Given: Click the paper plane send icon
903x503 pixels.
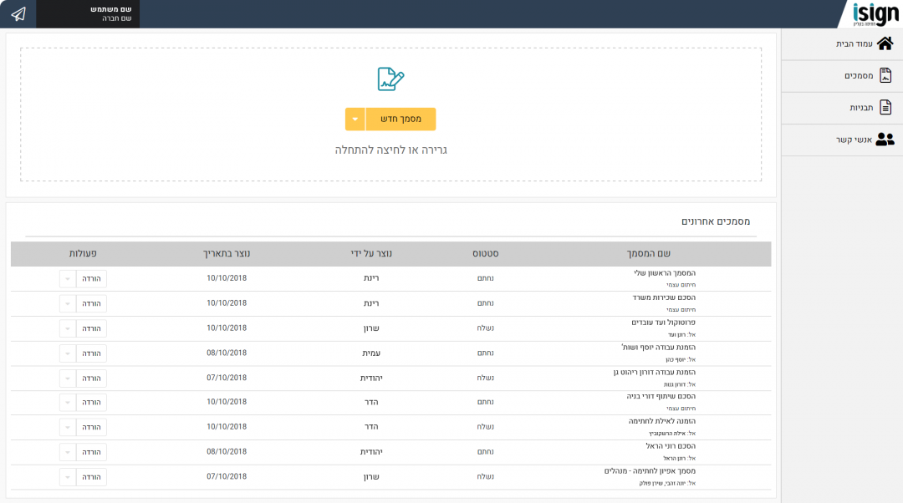Looking at the screenshot, I should tap(18, 14).
